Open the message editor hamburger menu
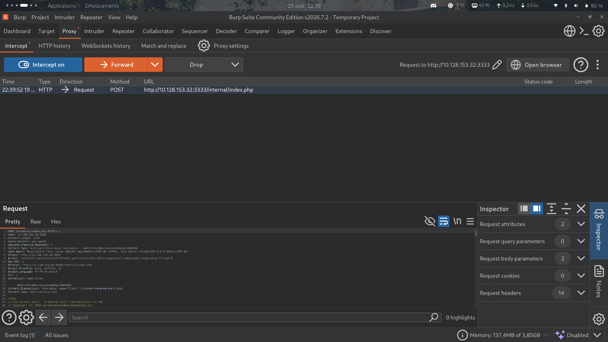 (x=470, y=221)
